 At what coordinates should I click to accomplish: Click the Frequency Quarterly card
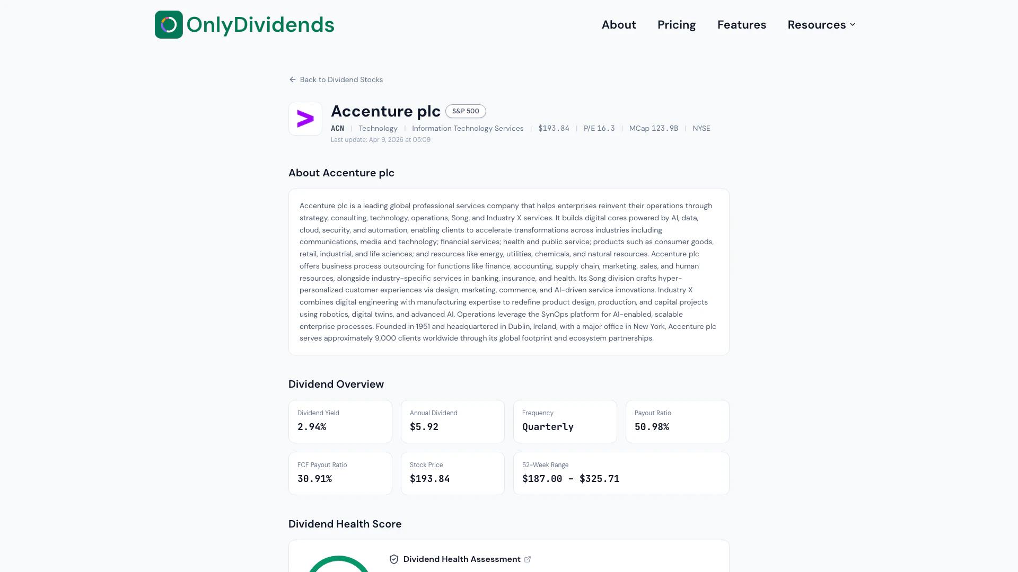(565, 422)
